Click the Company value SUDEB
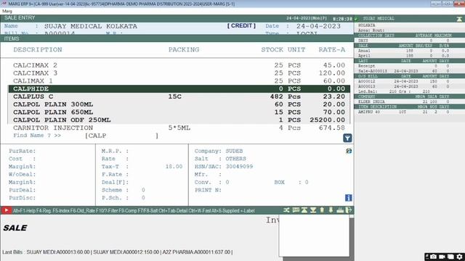 click(234, 151)
